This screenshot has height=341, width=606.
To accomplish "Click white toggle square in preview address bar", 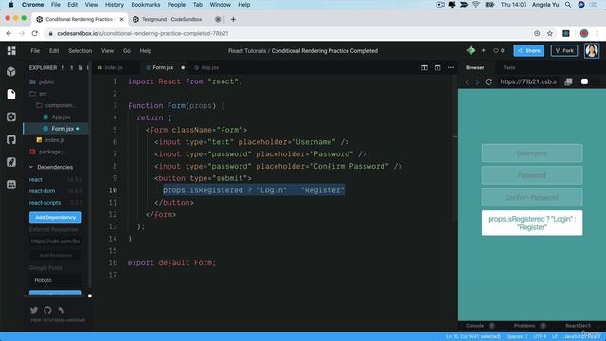I will (584, 81).
